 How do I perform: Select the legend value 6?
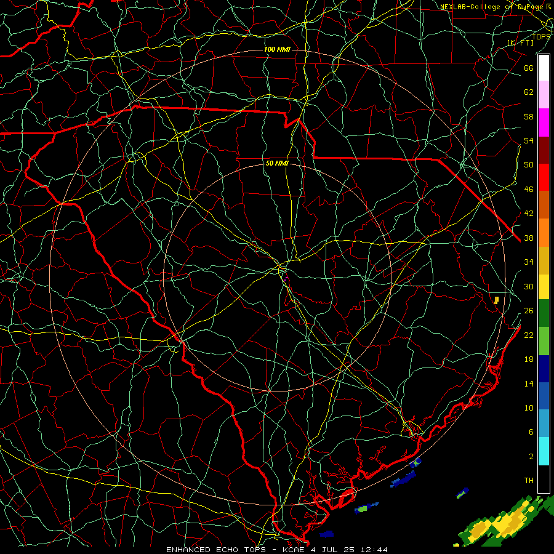(531, 432)
